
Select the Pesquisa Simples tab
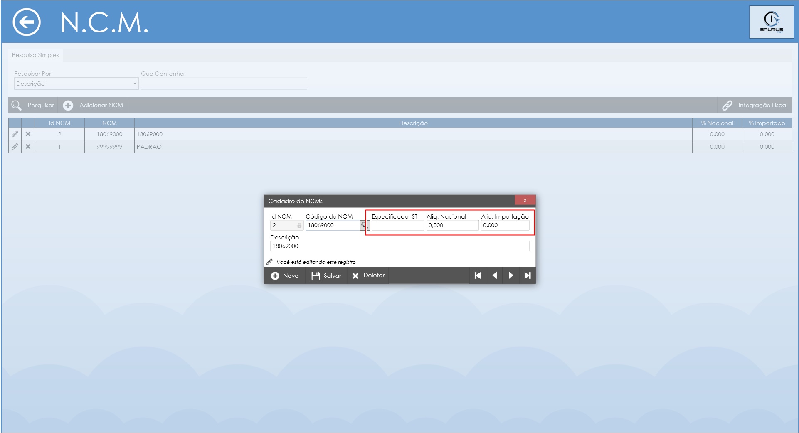pyautogui.click(x=35, y=55)
